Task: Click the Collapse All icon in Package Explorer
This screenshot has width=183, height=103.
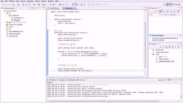Action: (30, 8)
